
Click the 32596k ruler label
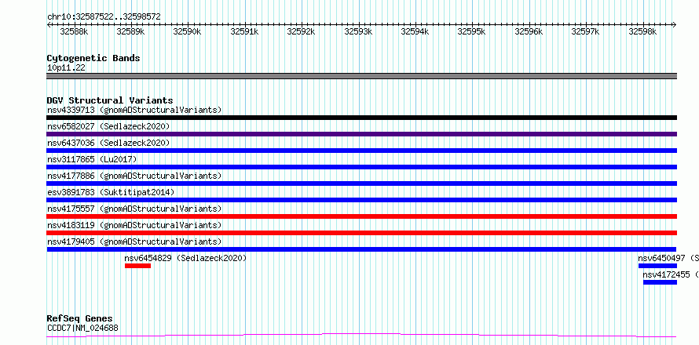point(529,32)
